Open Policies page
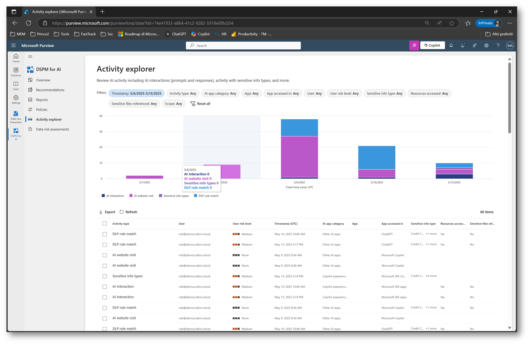The image size is (530, 345). coord(41,110)
